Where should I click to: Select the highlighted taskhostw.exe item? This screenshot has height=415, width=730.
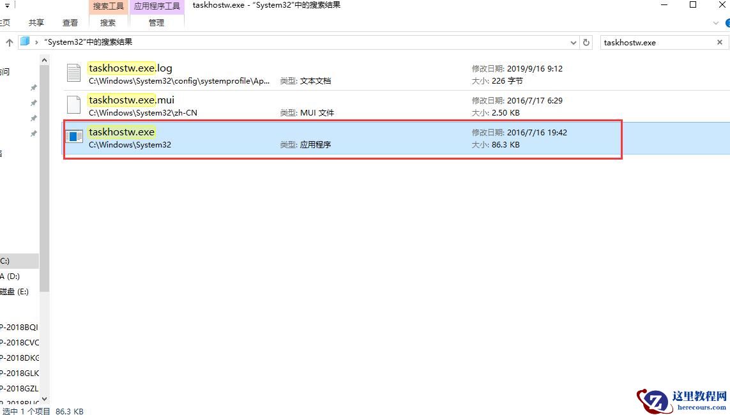(255, 137)
